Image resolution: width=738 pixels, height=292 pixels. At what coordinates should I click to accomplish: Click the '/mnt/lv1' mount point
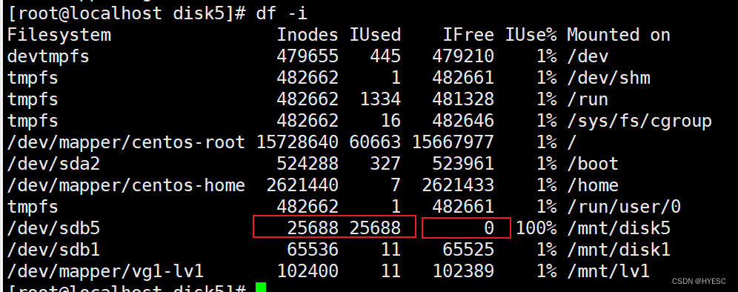608,271
